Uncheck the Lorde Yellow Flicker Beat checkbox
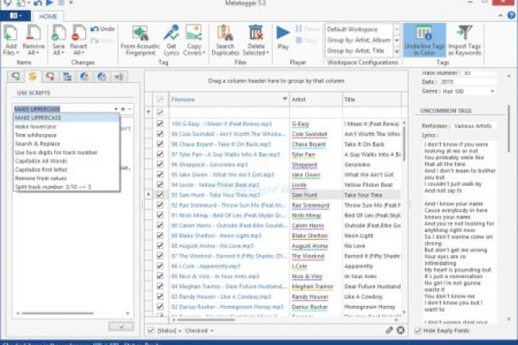Screen dimensions: 518x345 point(160,185)
